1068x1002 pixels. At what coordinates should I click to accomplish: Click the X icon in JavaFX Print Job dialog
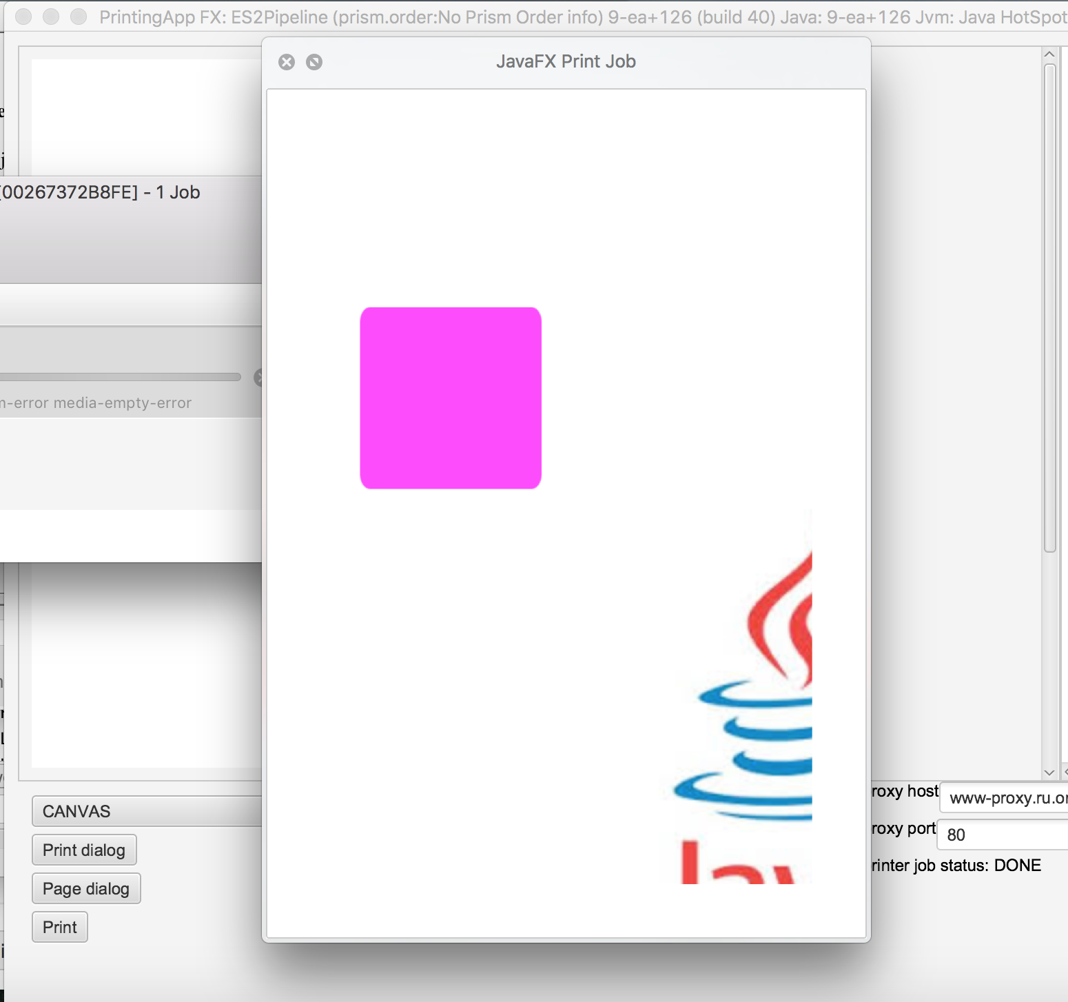click(x=287, y=62)
